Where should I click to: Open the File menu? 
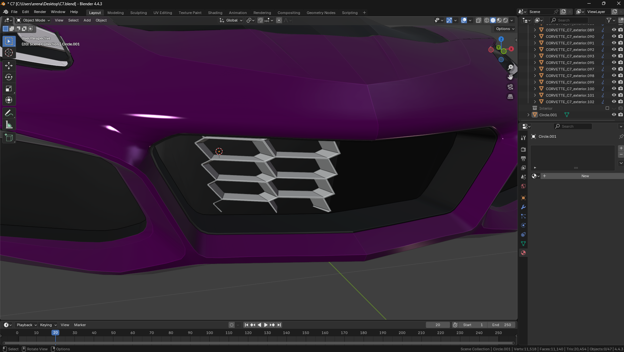14,12
